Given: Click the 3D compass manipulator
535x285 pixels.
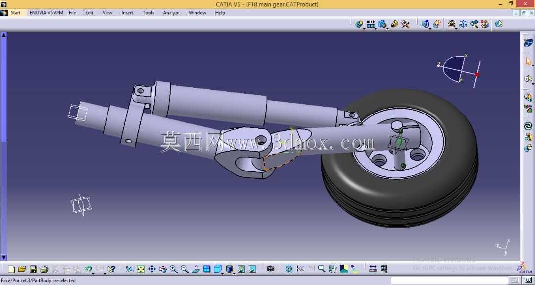Looking at the screenshot, I should (459, 71).
